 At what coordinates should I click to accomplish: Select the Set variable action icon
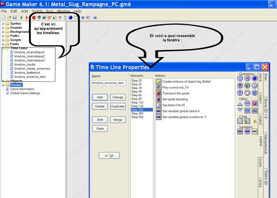(240, 131)
